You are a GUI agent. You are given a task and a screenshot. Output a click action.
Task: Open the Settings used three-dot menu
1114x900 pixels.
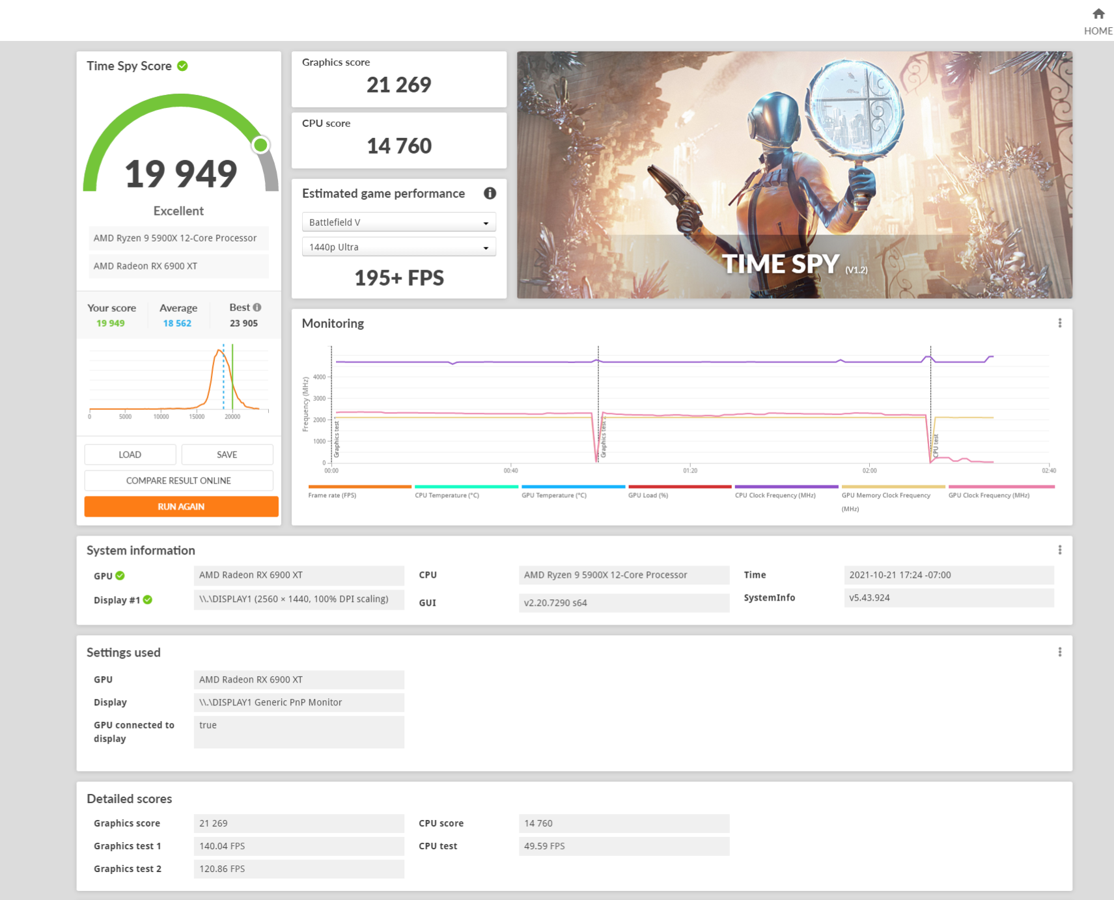pyautogui.click(x=1059, y=652)
